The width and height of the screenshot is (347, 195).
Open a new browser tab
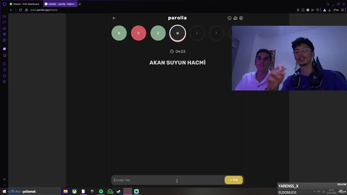(x=80, y=4)
